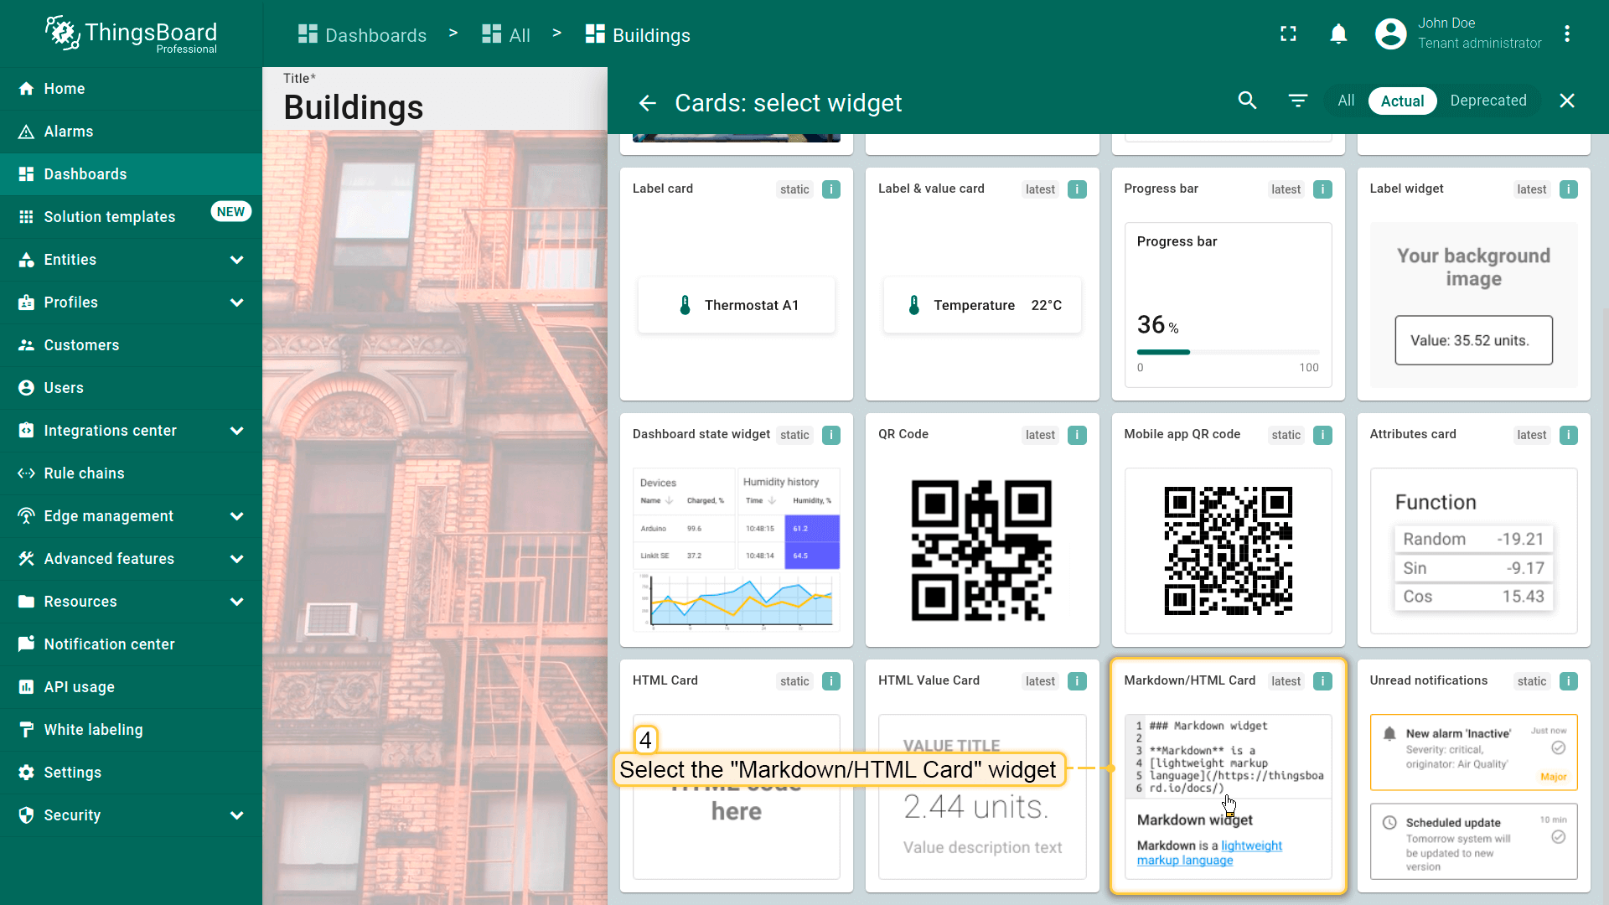The width and height of the screenshot is (1609, 905).
Task: Click info icon on Label card widget
Action: pyautogui.click(x=830, y=189)
